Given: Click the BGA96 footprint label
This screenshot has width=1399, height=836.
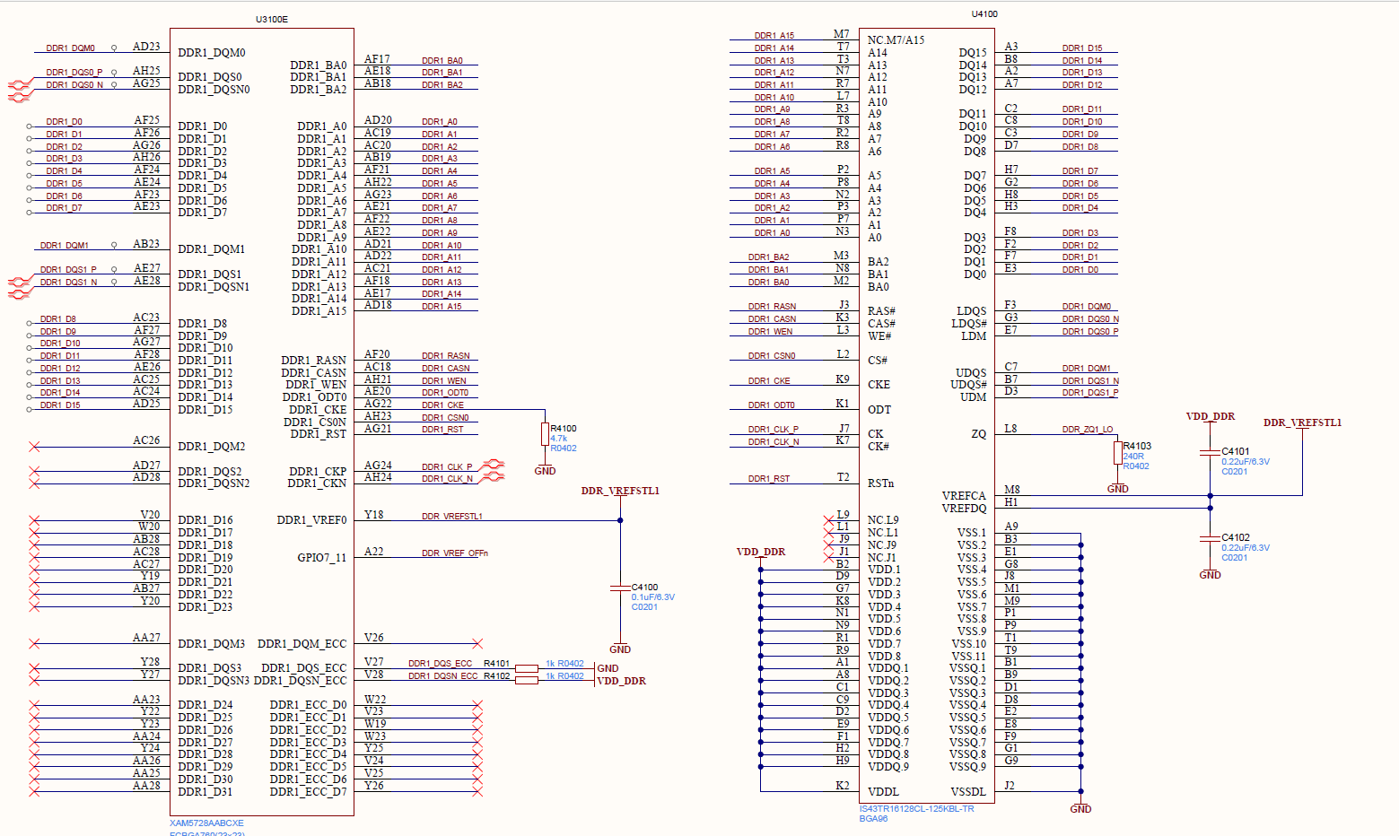Looking at the screenshot, I should pyautogui.click(x=873, y=818).
